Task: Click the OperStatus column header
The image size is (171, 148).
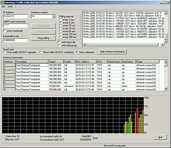Action: tap(129, 62)
